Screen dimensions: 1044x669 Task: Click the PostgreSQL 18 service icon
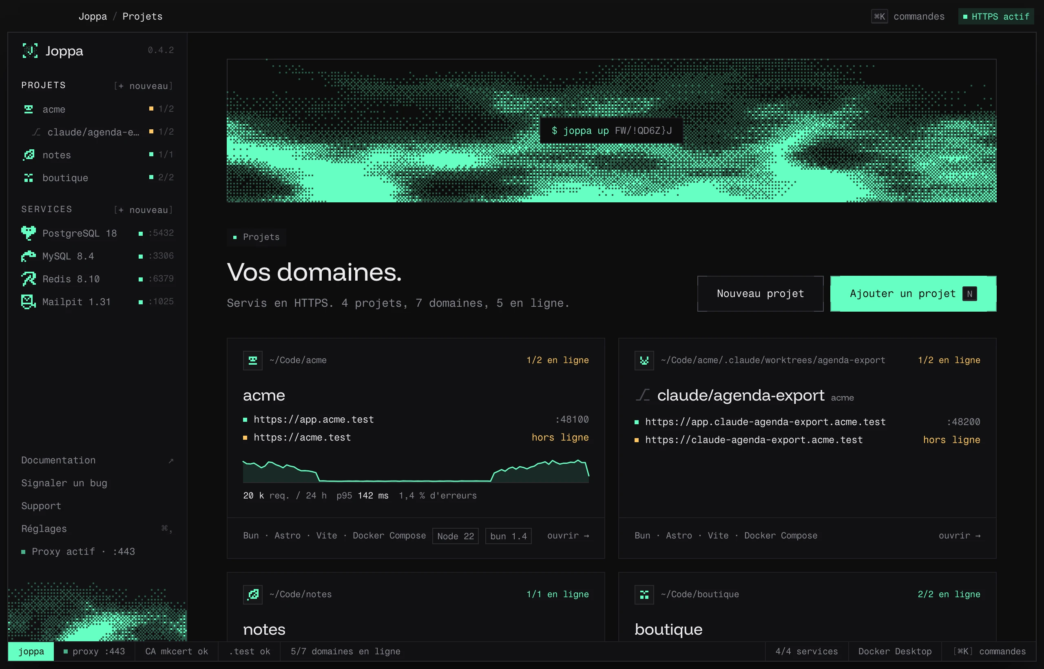[29, 233]
